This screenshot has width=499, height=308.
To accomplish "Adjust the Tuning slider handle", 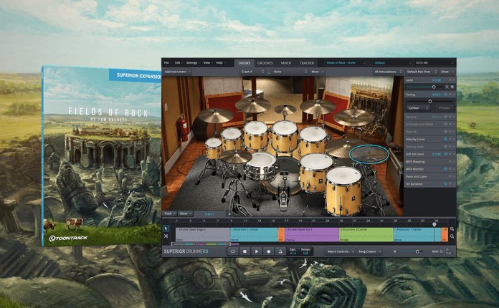I will pyautogui.click(x=430, y=102).
